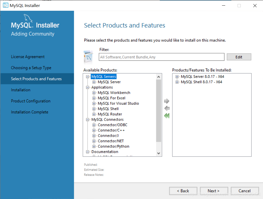Click the Available Products scroll down arrow
Viewport: 263px width, 199px height.
click(x=158, y=153)
